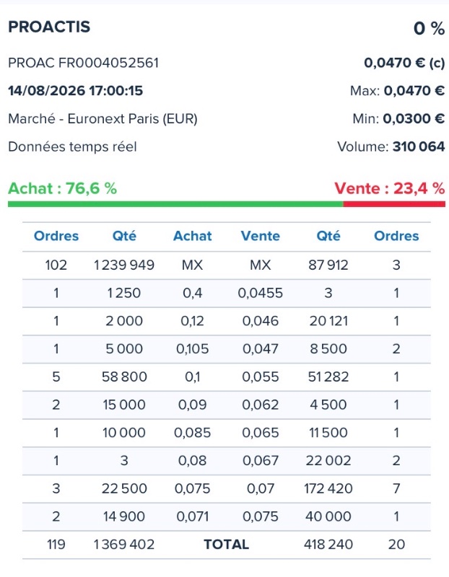Image resolution: width=449 pixels, height=577 pixels.
Task: Click the buy price 0,4
Action: (192, 294)
